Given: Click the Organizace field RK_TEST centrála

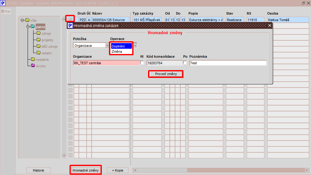Looking at the screenshot, I should (x=106, y=63).
